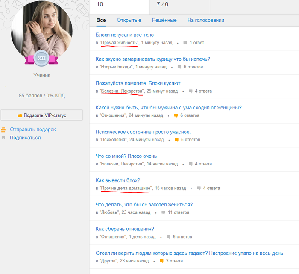Subscribe via the Подписаться link
This screenshot has height=274, width=299.
tap(25, 138)
